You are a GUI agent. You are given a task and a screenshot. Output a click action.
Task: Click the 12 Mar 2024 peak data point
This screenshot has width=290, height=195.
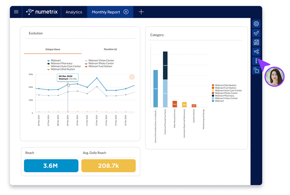point(97,78)
